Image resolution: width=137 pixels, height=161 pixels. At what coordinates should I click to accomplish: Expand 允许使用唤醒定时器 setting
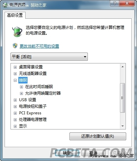(21, 93)
